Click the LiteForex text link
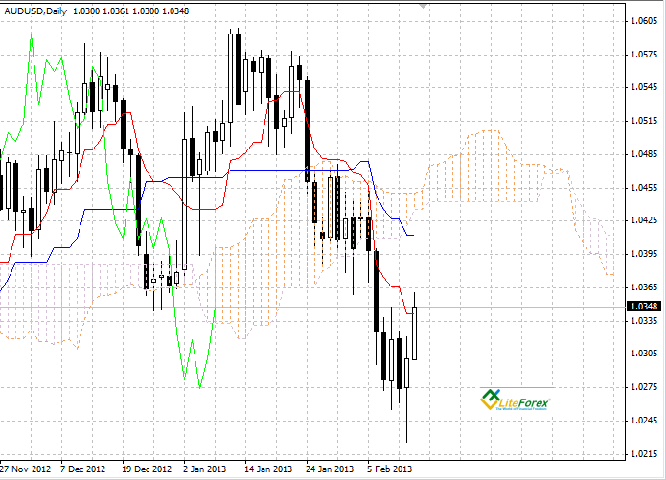This screenshot has height=480, width=666. [524, 402]
